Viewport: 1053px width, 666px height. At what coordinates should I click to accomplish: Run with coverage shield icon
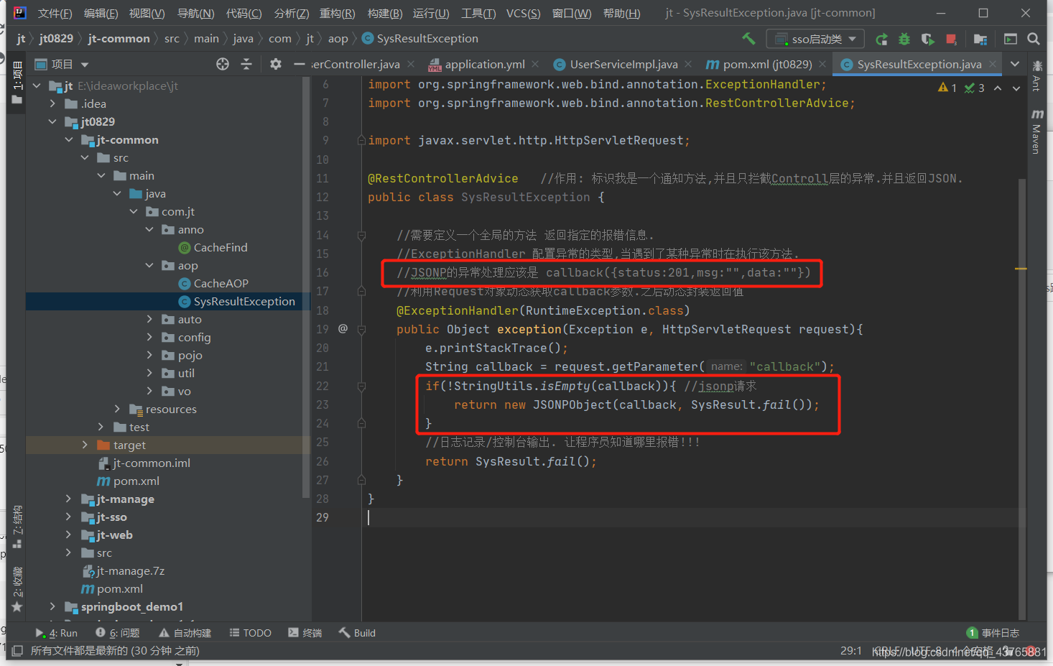tap(927, 39)
